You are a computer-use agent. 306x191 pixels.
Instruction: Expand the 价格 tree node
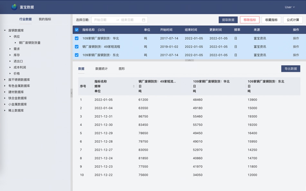(x=10, y=74)
